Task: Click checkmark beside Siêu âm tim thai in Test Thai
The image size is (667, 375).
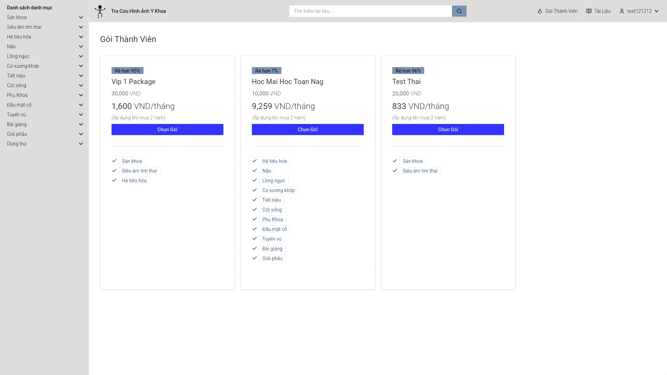Action: [x=395, y=170]
